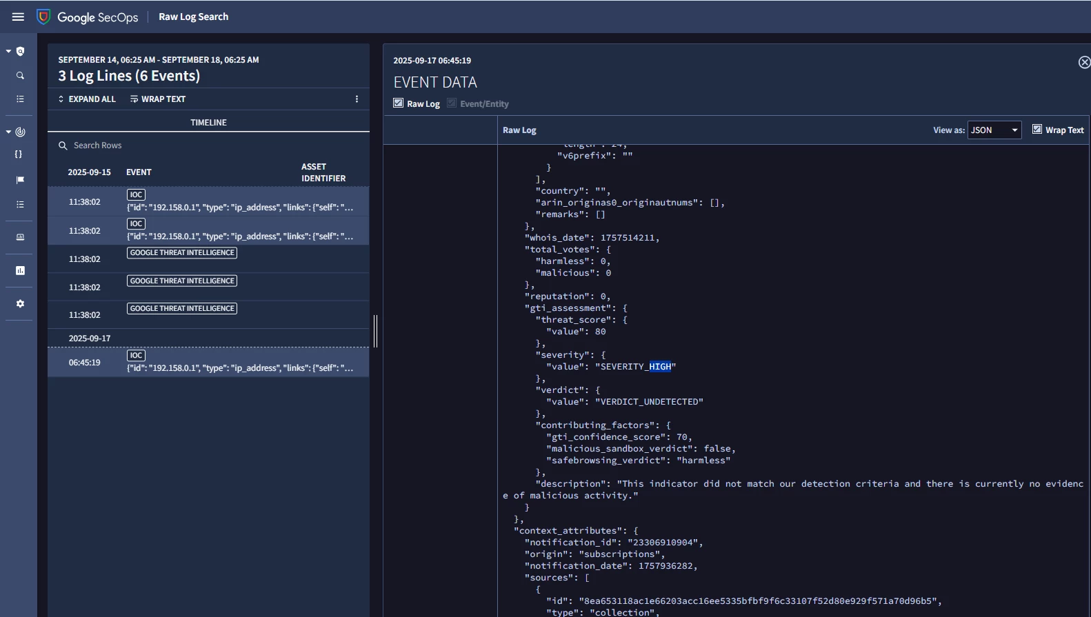1091x617 pixels.
Task: Open the three-dot options menu
Action: (357, 99)
